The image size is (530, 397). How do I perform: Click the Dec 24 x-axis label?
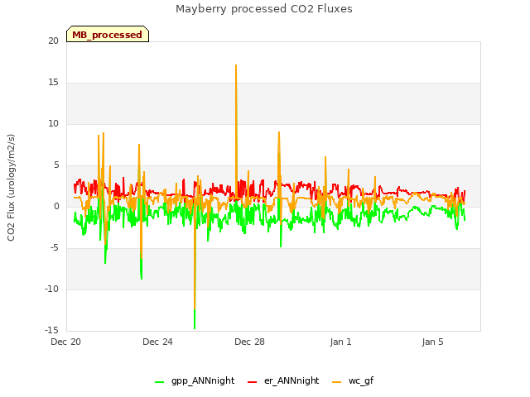(157, 342)
